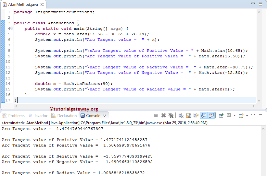Viewport: 267px width, 176px height.
Task: Open the Declaration tab
Action: [x=64, y=116]
